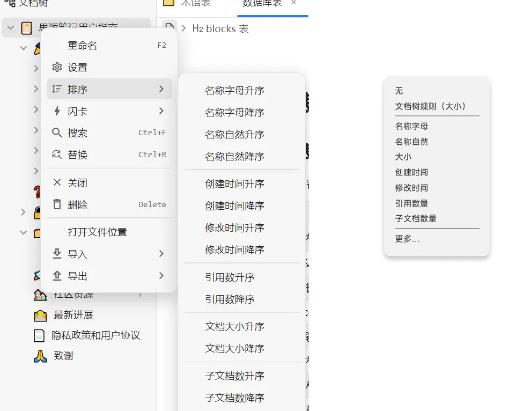Sort by 修改时间升序
This screenshot has width=516, height=411.
[242, 228]
